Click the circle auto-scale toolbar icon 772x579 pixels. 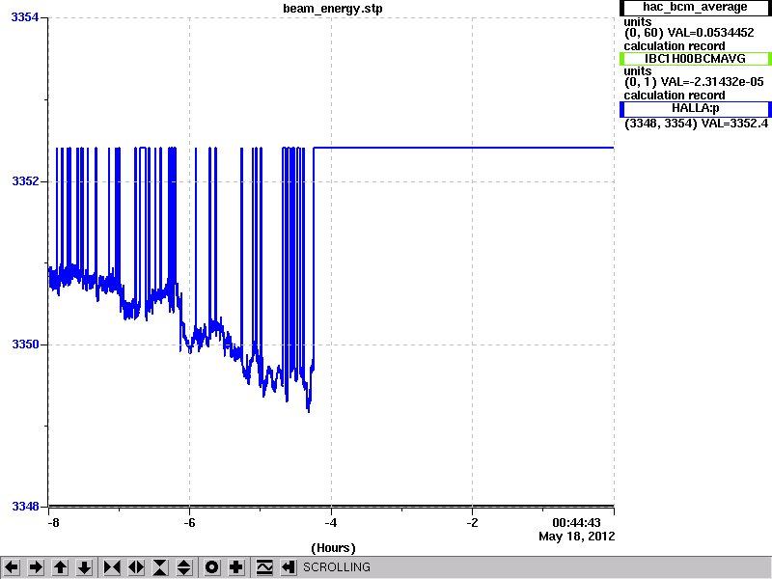(x=212, y=567)
